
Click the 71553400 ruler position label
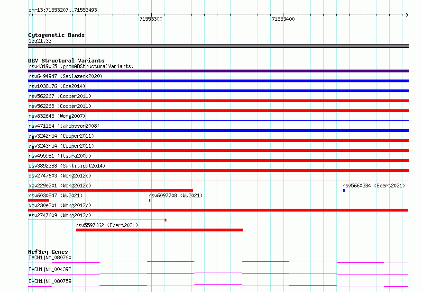tap(283, 19)
